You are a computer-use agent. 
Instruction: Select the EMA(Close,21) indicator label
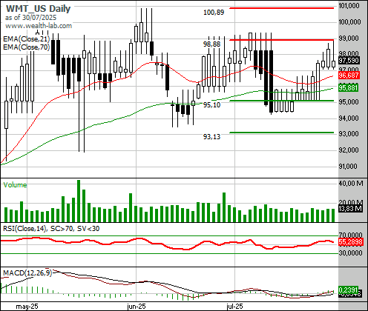27,39
